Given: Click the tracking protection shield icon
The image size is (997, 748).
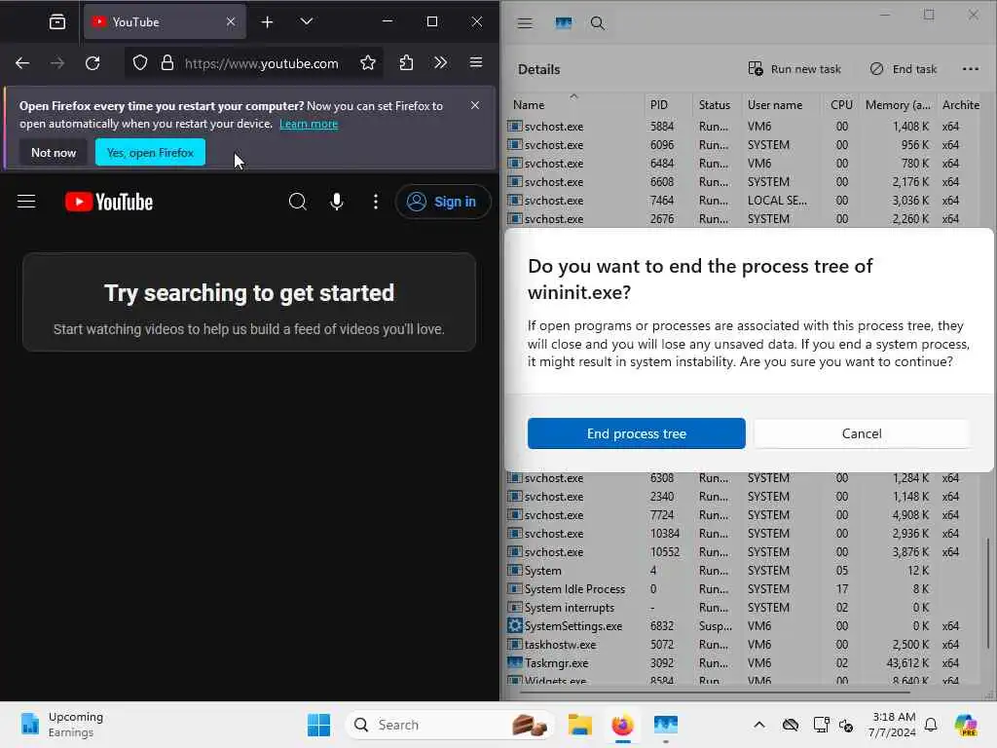Looking at the screenshot, I should click(x=140, y=63).
